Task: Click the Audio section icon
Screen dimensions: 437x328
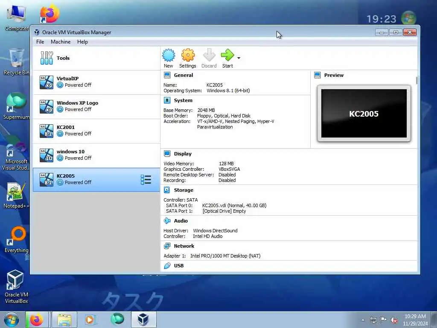Action: click(x=167, y=221)
